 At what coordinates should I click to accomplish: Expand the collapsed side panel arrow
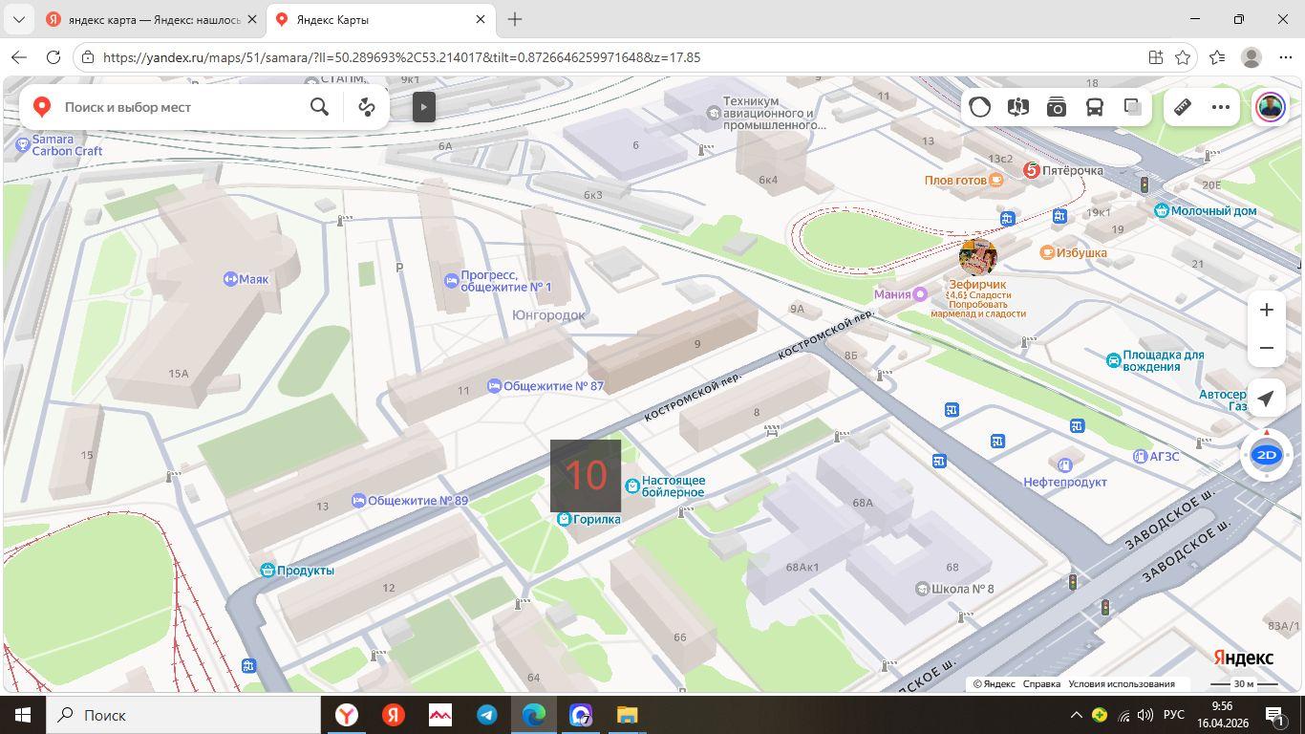click(424, 107)
